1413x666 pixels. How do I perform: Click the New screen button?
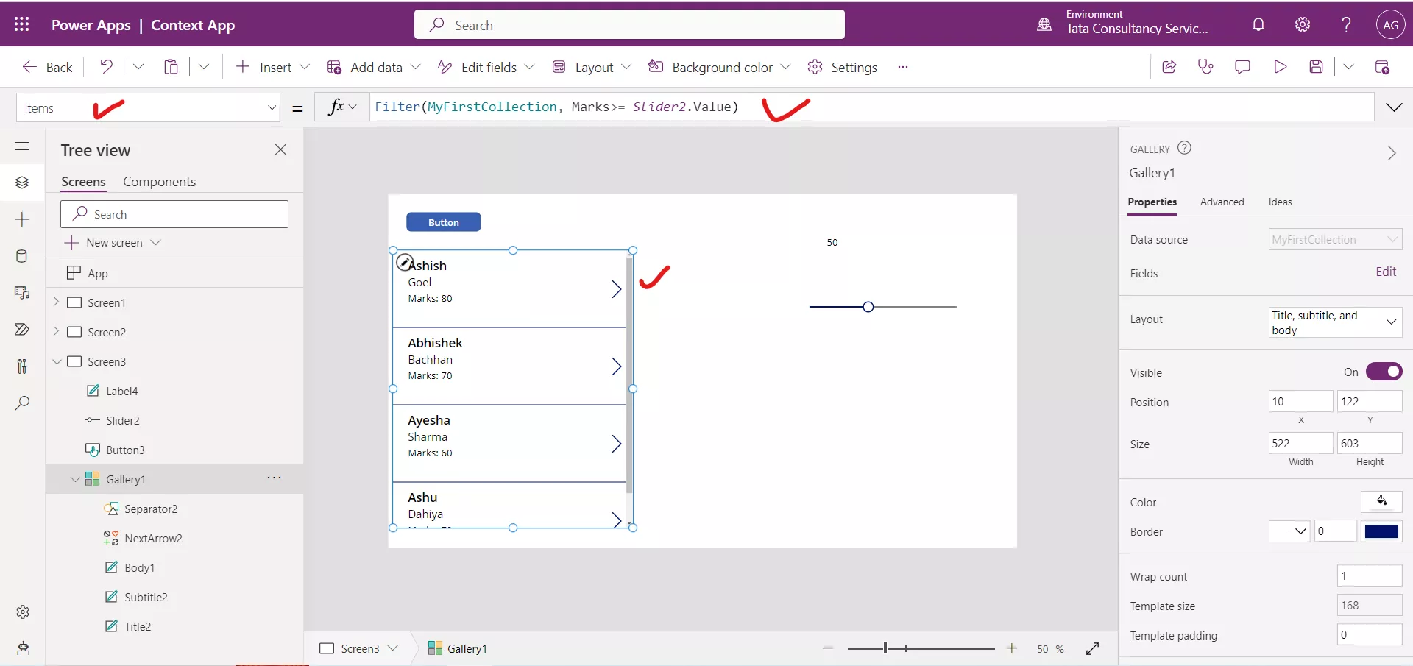pyautogui.click(x=113, y=242)
